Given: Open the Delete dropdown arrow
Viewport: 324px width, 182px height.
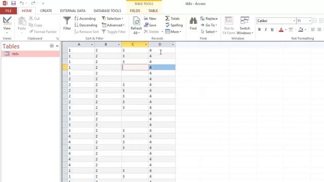Looking at the screenshot, I should pyautogui.click(x=162, y=31).
